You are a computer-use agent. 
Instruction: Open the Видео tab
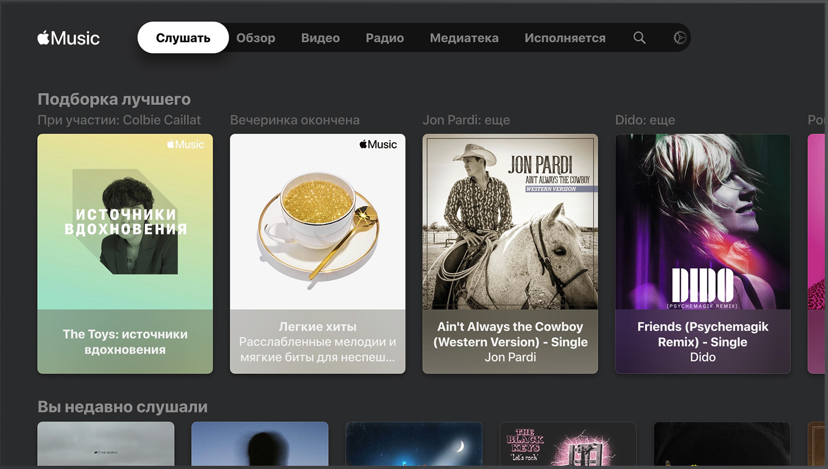click(321, 38)
